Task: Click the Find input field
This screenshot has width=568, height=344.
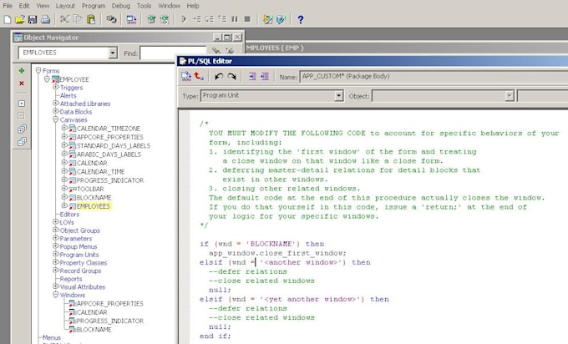Action: click(x=173, y=53)
